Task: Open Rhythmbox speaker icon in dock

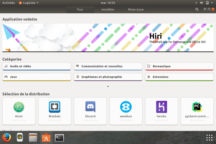Action: point(20,137)
